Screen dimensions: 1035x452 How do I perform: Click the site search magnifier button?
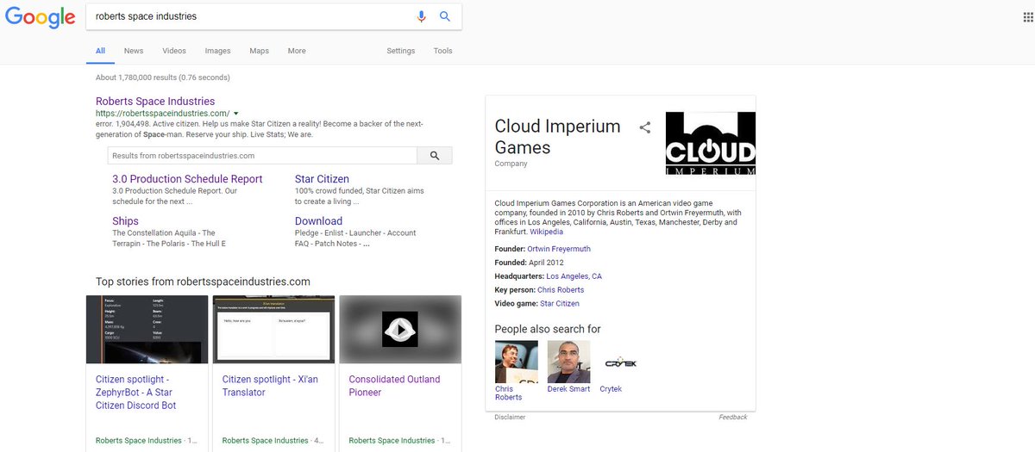[435, 156]
